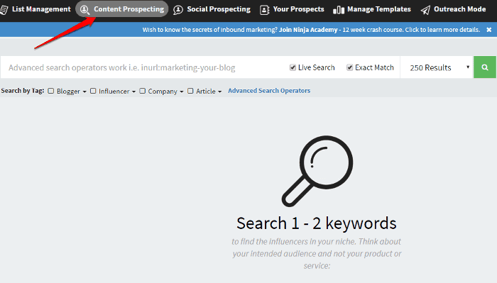Check the Blogger tag checkbox
The height and width of the screenshot is (283, 497).
click(x=50, y=91)
